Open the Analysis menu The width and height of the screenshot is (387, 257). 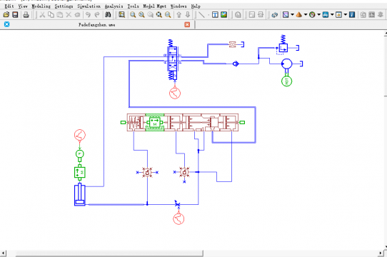tap(114, 6)
